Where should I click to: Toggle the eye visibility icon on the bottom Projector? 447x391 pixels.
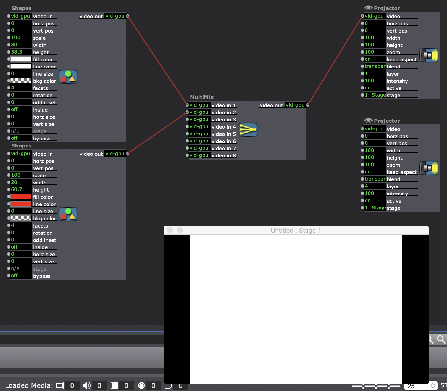(368, 121)
